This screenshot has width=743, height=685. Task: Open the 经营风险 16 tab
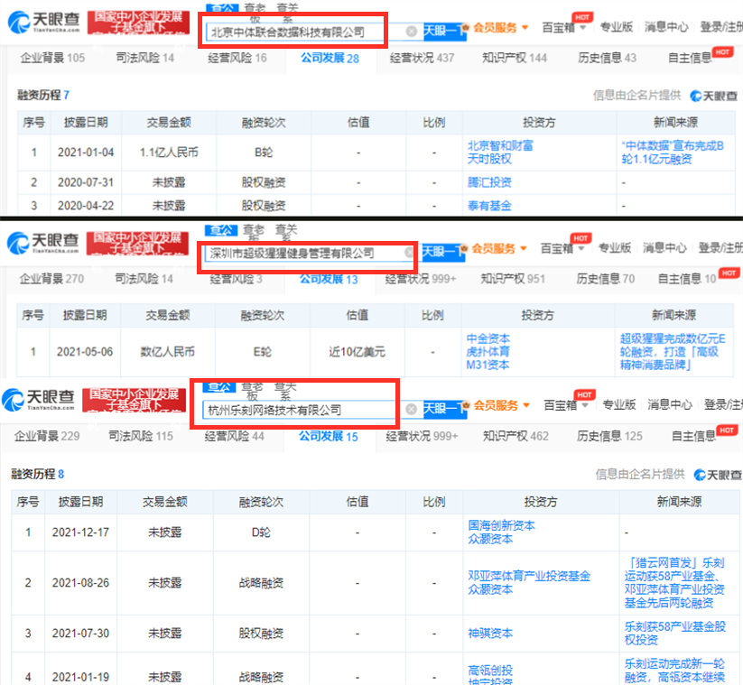tap(237, 58)
